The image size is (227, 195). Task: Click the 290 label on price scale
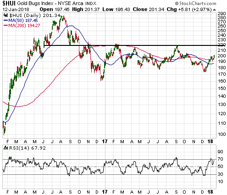click(221, 14)
